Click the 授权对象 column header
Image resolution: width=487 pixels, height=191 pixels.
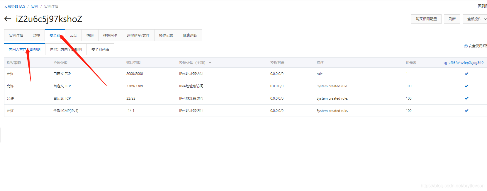point(277,63)
